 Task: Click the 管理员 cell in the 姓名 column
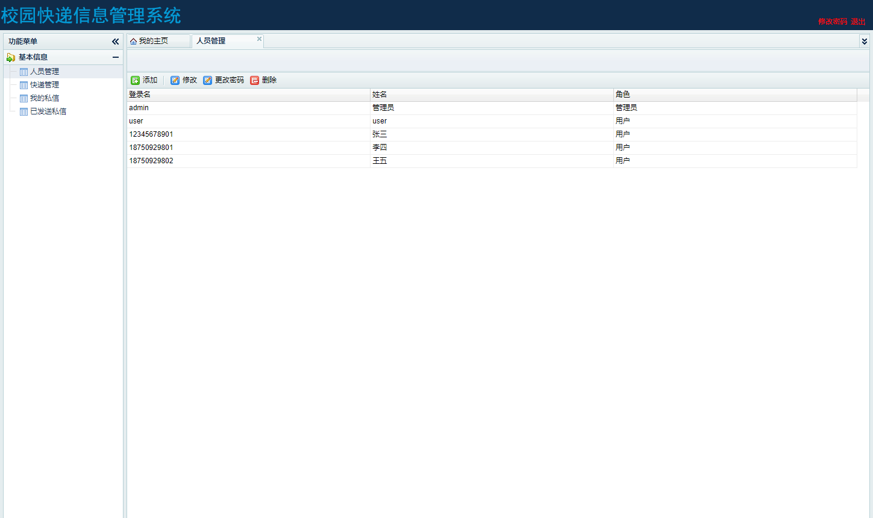coord(492,108)
